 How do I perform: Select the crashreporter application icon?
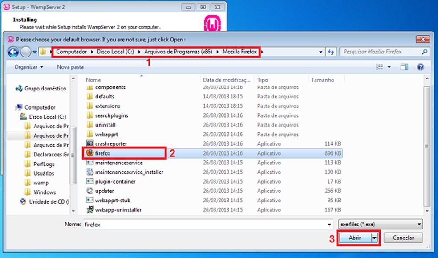89,143
